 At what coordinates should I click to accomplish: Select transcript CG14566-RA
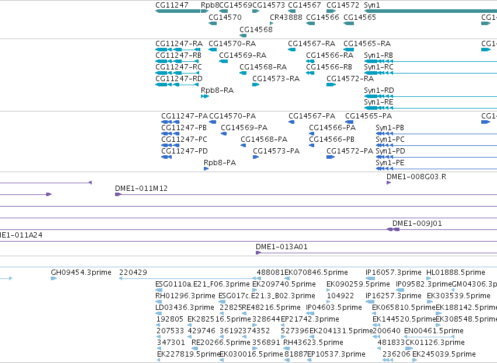[x=329, y=55]
